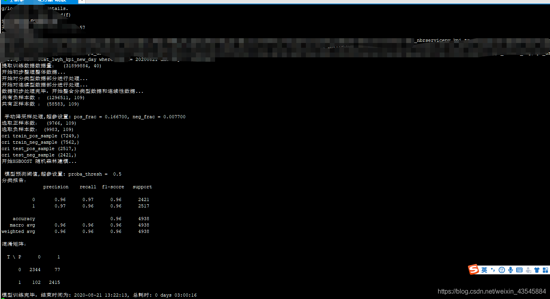Viewport: 550px width, 299px height.
Task: Start voice input with the microphone icon
Action: pos(511,270)
